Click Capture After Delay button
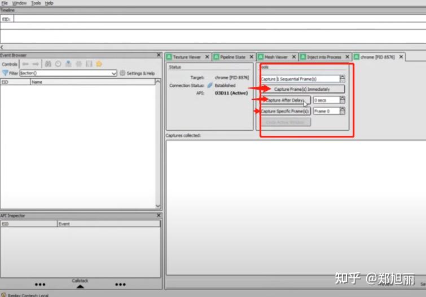Screen dimensions: 426x297 [x=286, y=100]
